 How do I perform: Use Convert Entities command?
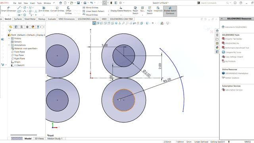click(57, 9)
